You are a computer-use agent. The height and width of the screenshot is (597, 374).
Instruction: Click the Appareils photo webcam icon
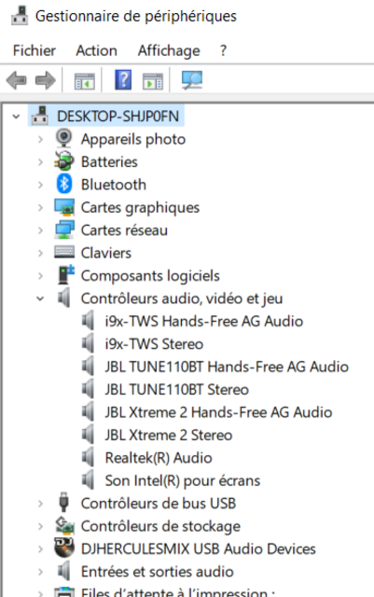point(64,138)
